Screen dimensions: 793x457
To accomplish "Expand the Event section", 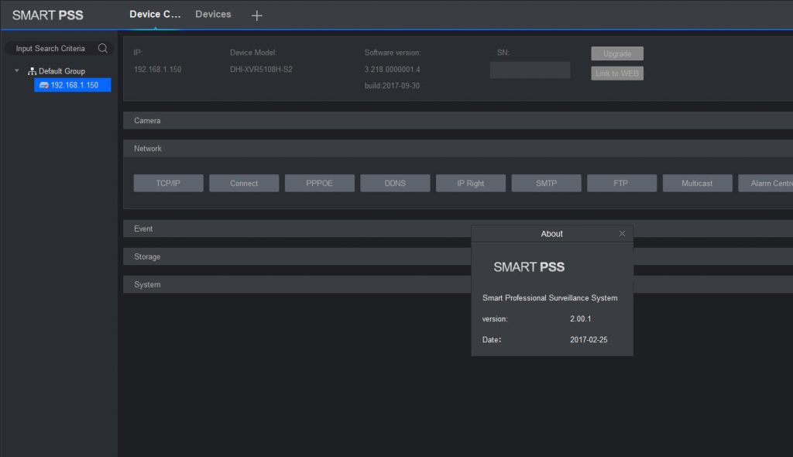I will (297, 228).
